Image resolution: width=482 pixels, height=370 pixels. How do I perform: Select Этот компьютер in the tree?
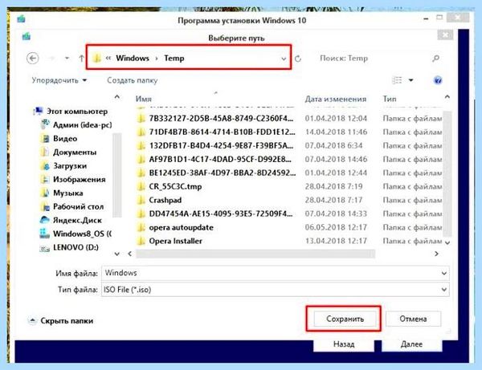pyautogui.click(x=71, y=111)
